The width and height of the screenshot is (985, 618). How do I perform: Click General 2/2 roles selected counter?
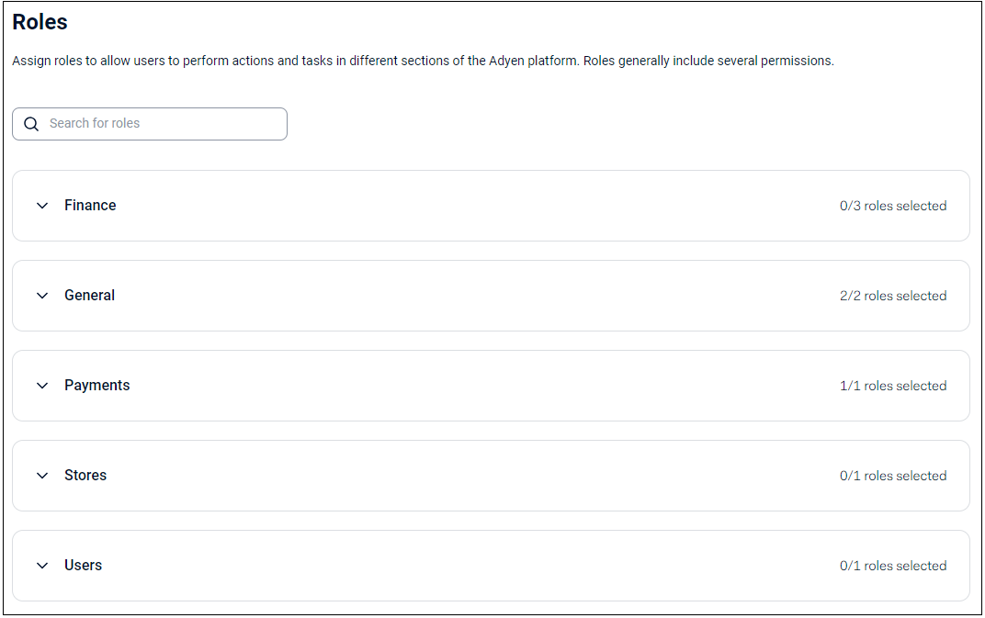(x=893, y=296)
